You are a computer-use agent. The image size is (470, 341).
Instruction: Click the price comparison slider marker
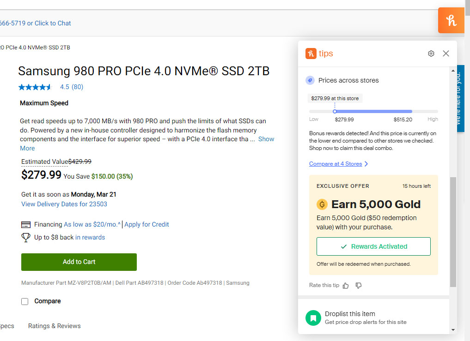pyautogui.click(x=335, y=111)
